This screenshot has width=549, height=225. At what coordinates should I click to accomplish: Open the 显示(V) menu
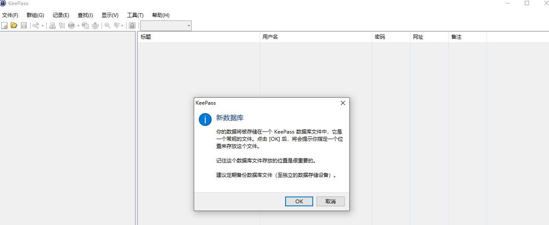[x=110, y=15]
